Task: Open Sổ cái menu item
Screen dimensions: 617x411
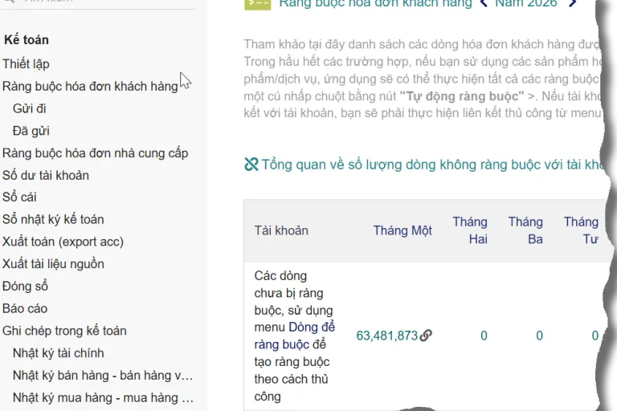Action: coord(19,197)
